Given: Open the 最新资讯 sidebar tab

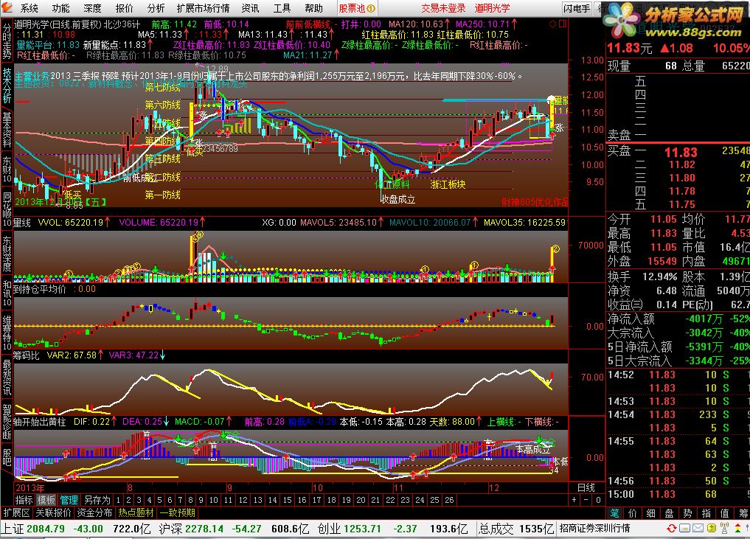Looking at the screenshot, I should [x=7, y=378].
